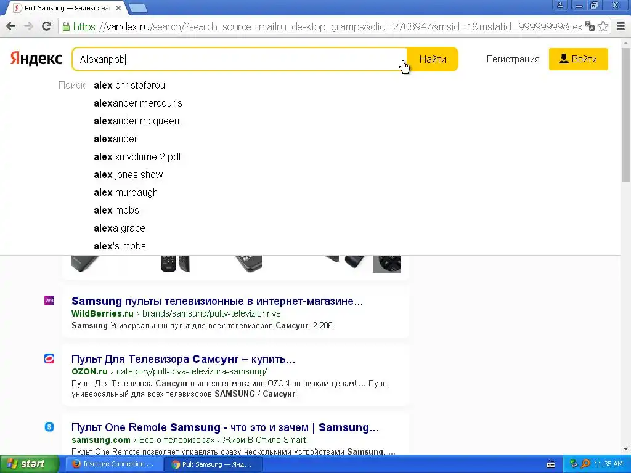Choose the plain alexander suggestion
The image size is (631, 473).
(x=115, y=139)
